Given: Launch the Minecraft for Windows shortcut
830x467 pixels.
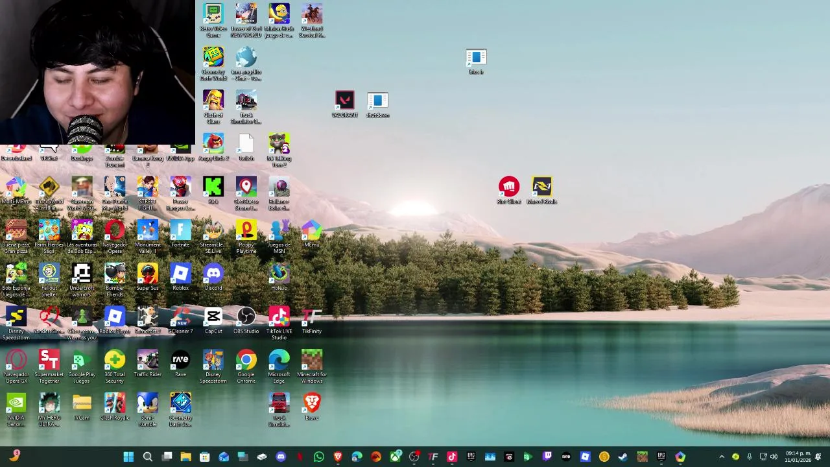Looking at the screenshot, I should (312, 366).
